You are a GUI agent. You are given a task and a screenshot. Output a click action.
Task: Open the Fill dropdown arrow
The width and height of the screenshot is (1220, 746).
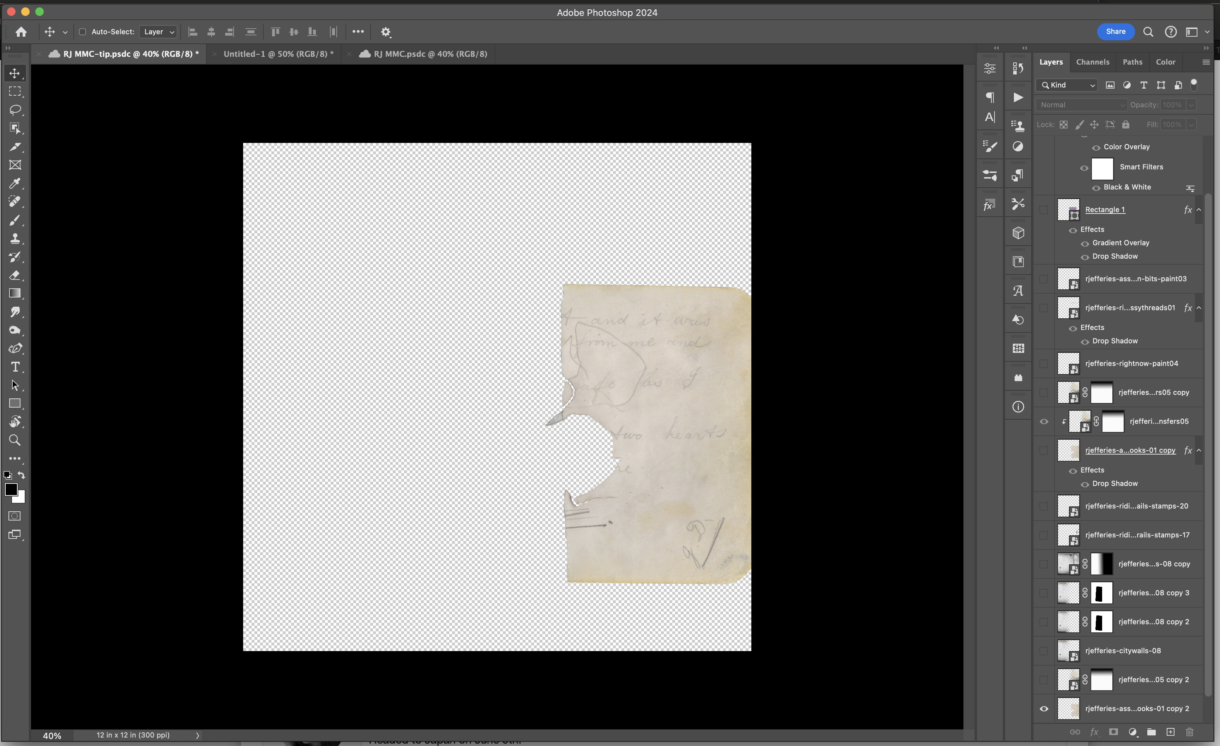tap(1191, 125)
